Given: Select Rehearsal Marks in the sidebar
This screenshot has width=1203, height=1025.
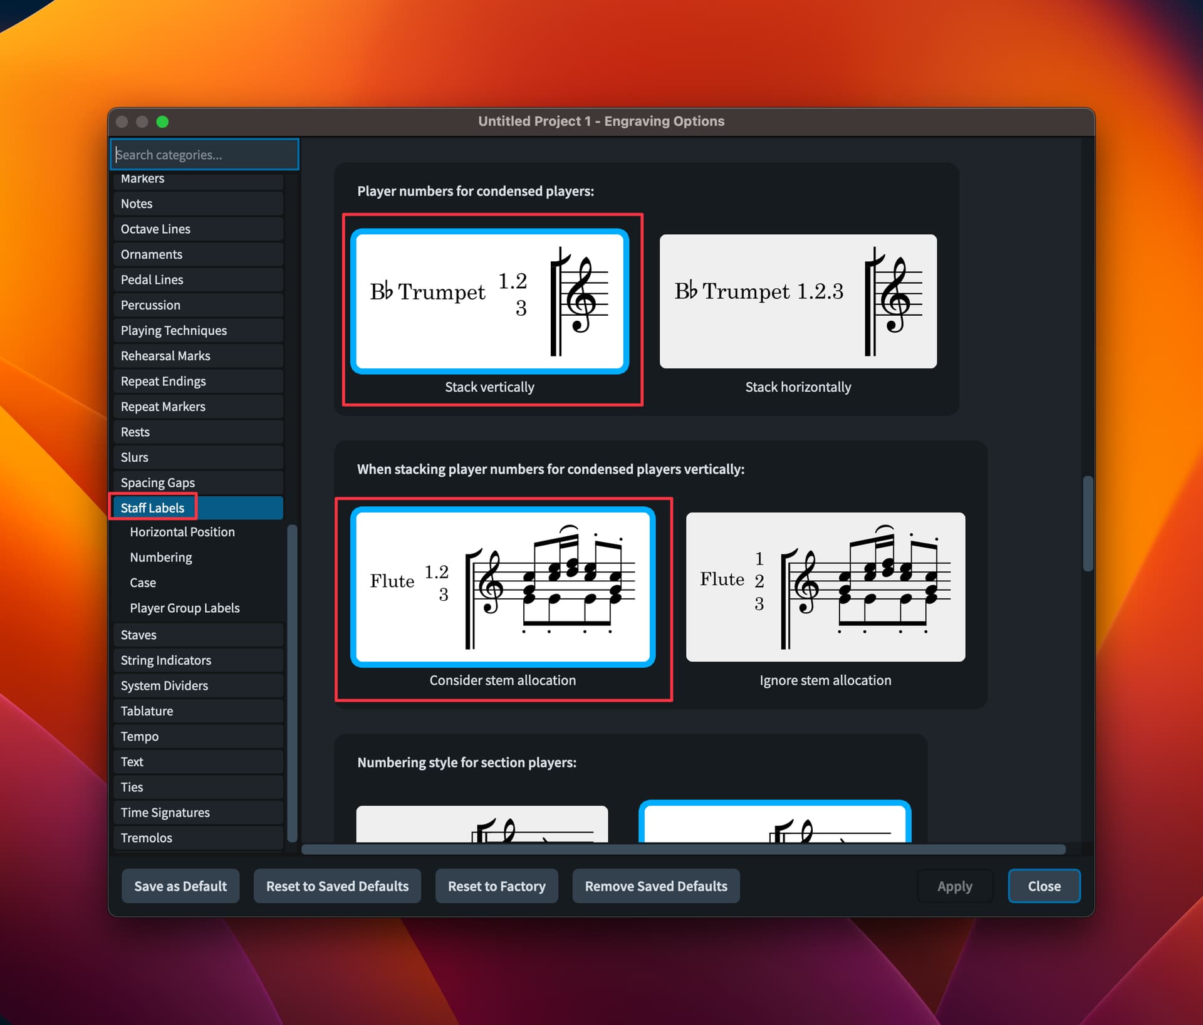Looking at the screenshot, I should (198, 356).
